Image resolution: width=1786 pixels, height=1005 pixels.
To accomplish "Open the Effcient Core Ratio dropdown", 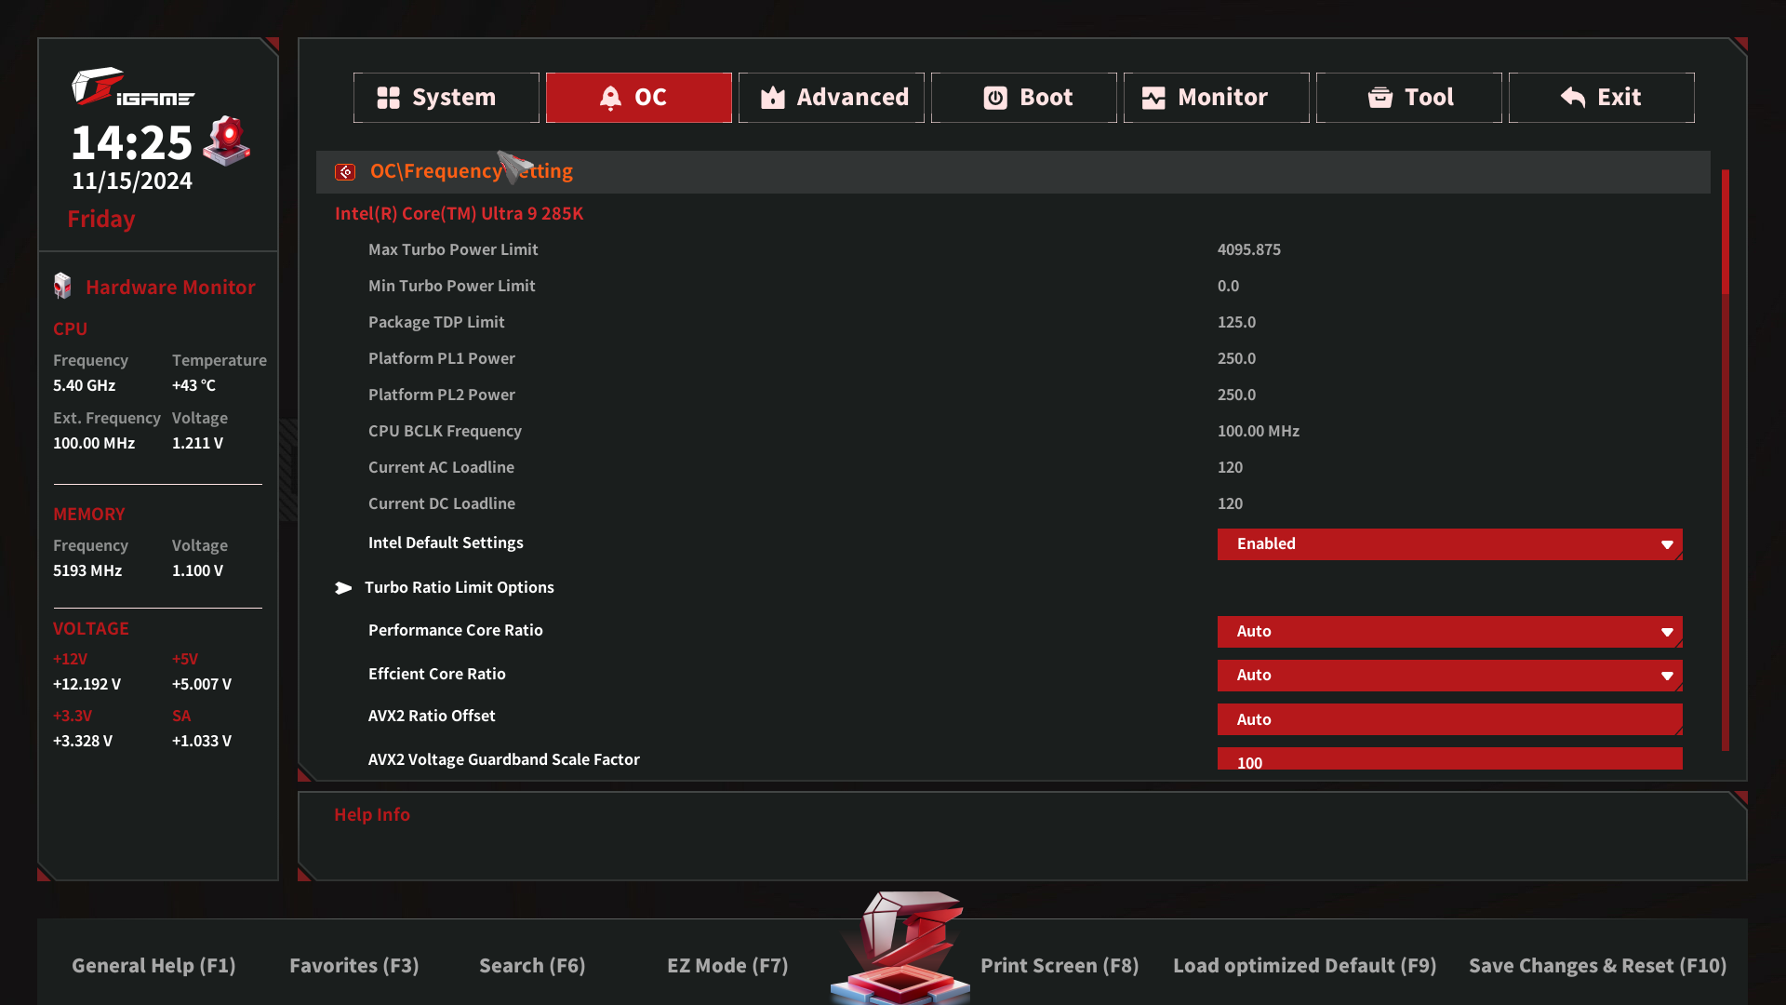I will point(1448,676).
